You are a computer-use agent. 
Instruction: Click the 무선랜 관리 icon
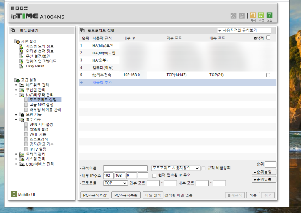coord(21,90)
